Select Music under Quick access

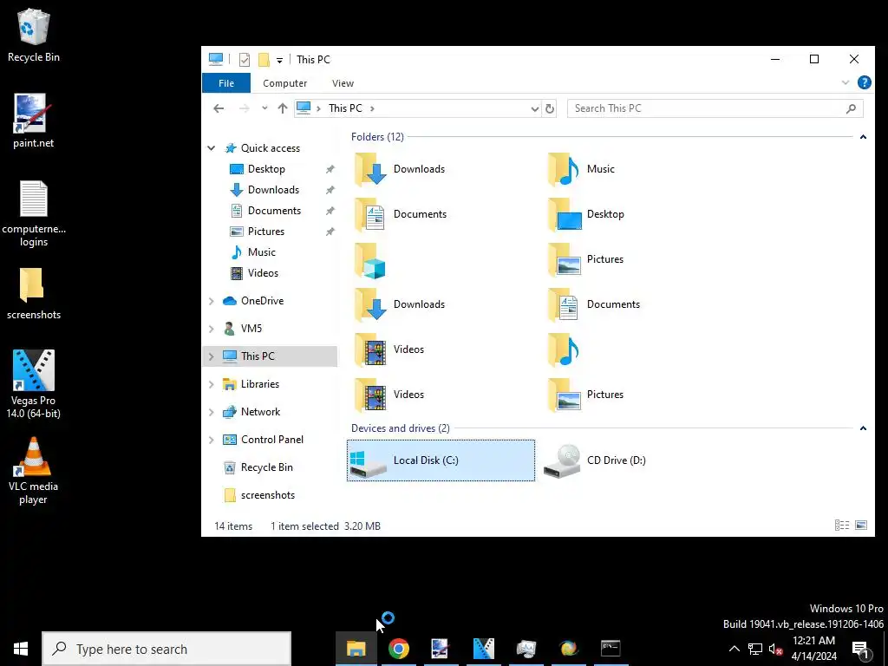point(261,252)
